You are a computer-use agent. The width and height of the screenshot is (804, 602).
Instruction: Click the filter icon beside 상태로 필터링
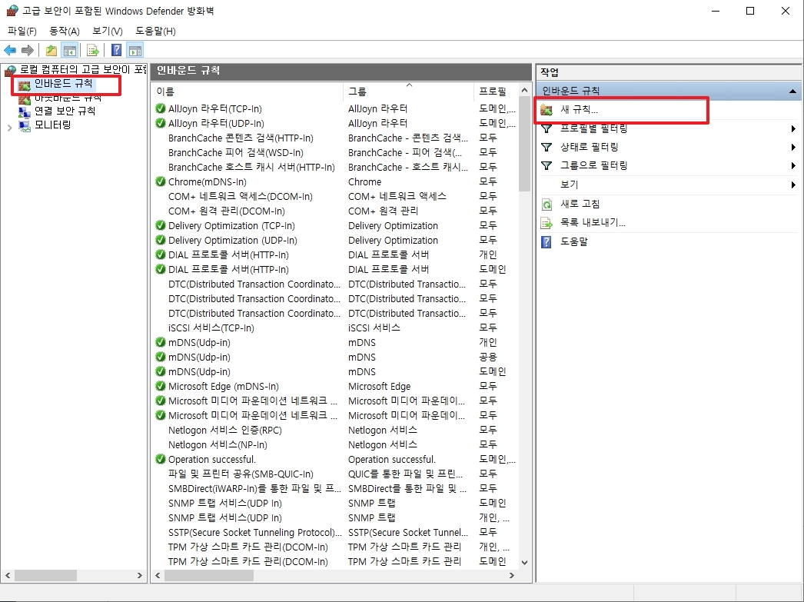pos(547,147)
